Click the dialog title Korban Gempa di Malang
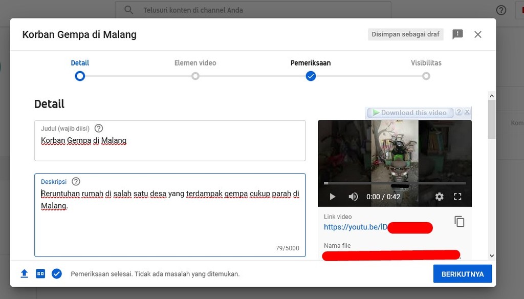The height and width of the screenshot is (299, 524). tap(79, 34)
